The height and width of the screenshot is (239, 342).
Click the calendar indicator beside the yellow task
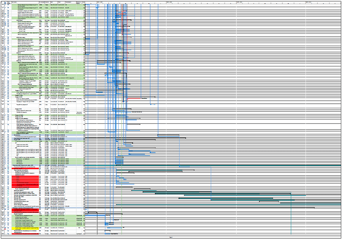click(x=5, y=228)
